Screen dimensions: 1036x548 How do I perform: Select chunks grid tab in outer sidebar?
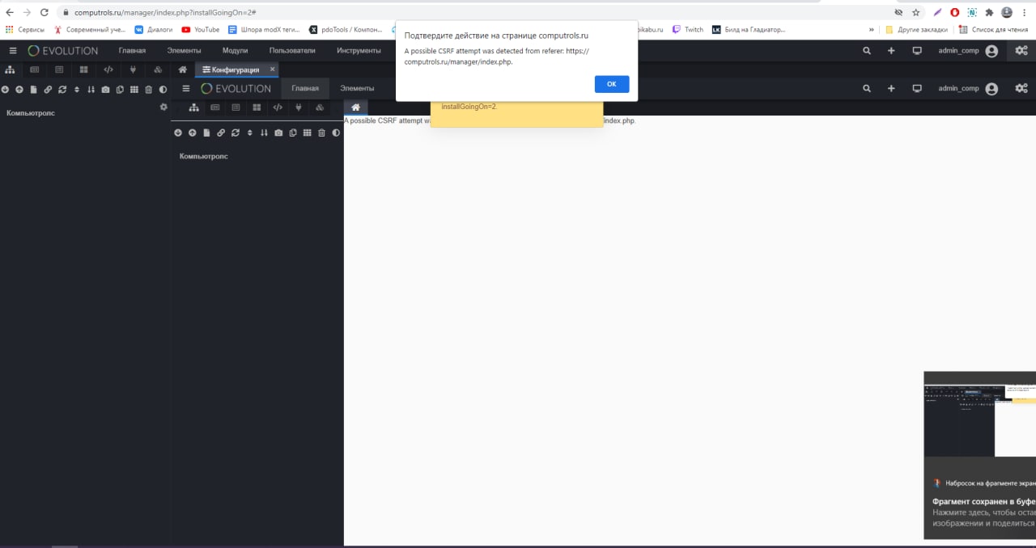click(x=83, y=70)
